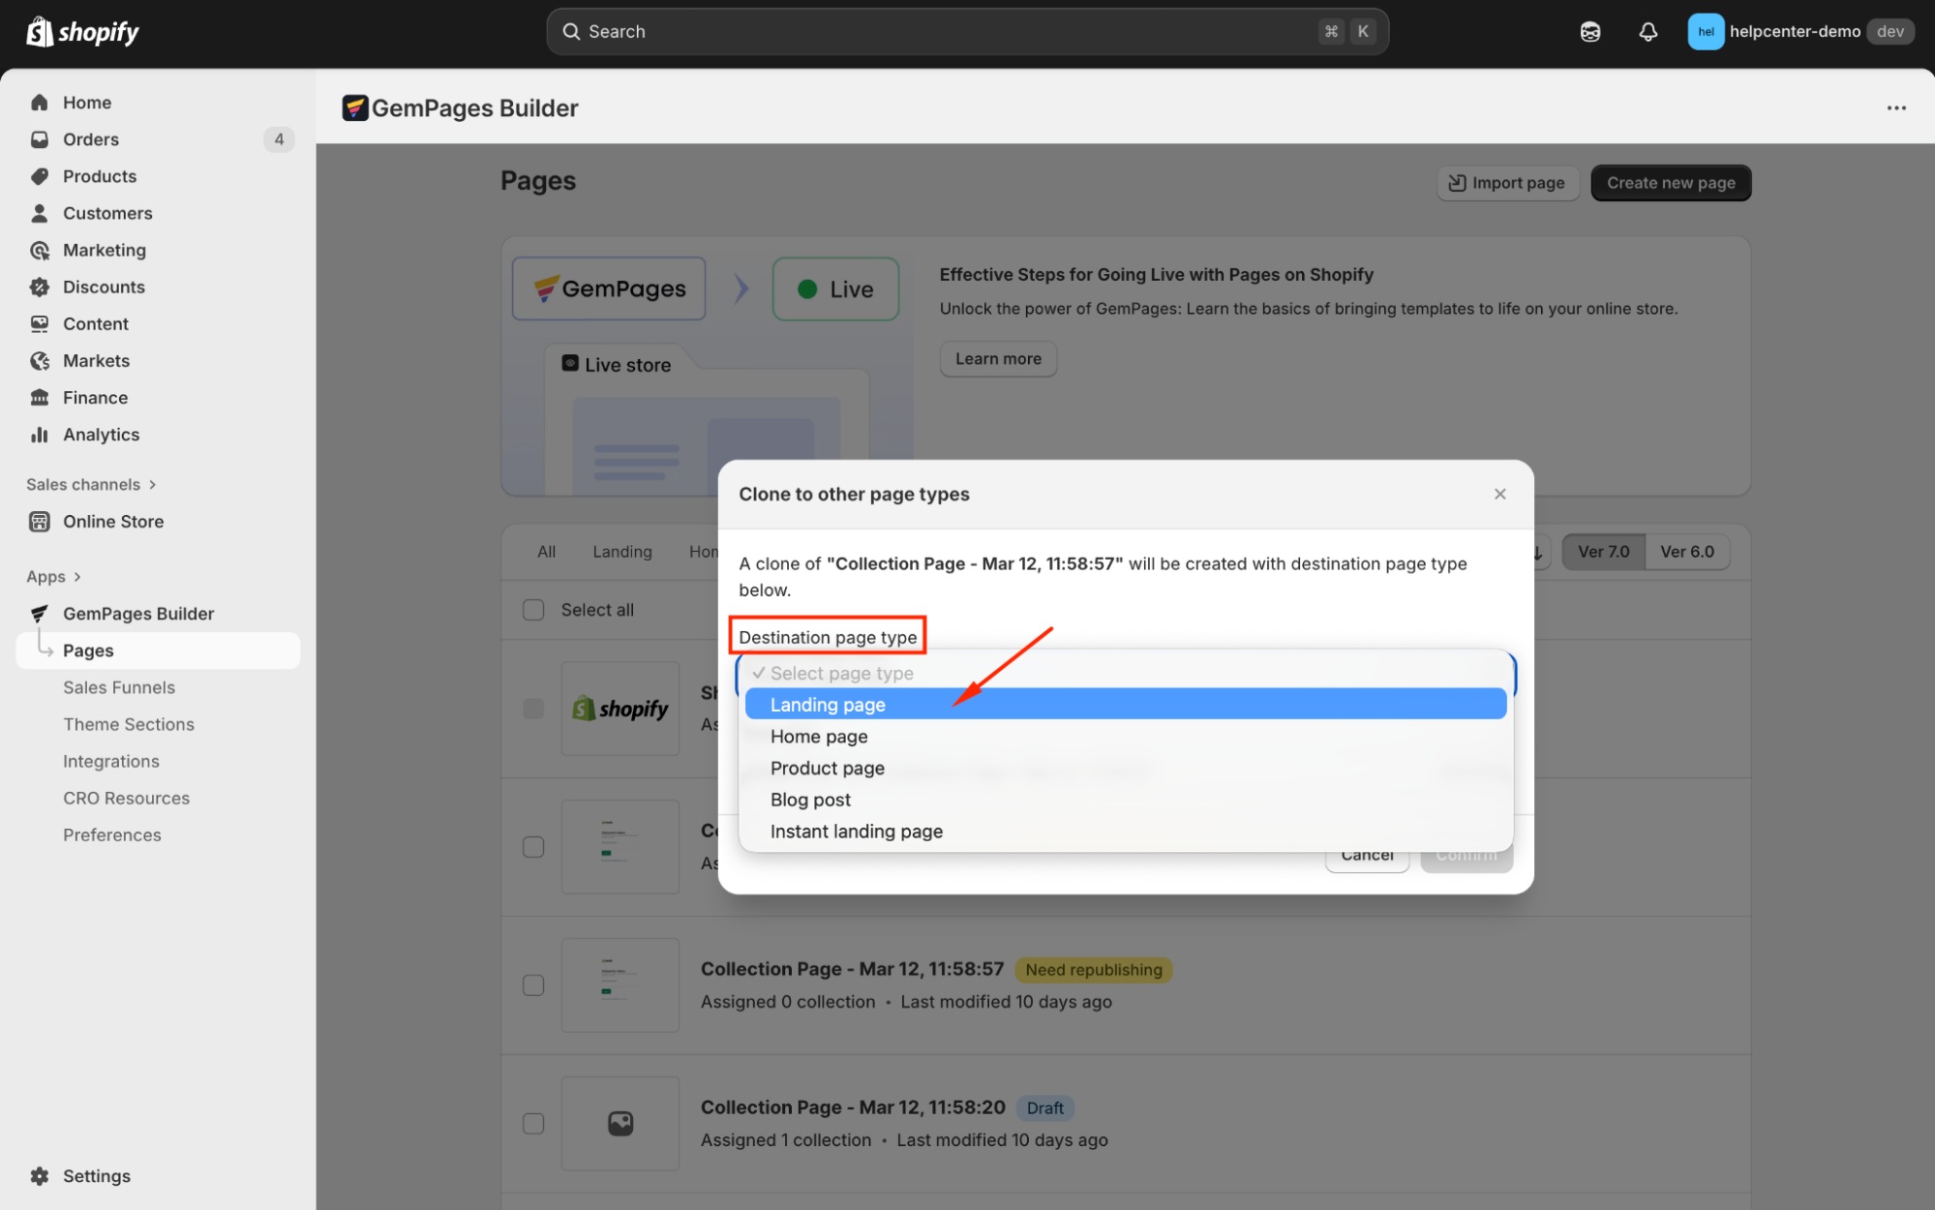This screenshot has height=1211, width=1935.
Task: Click the Learn more button
Action: (x=998, y=359)
